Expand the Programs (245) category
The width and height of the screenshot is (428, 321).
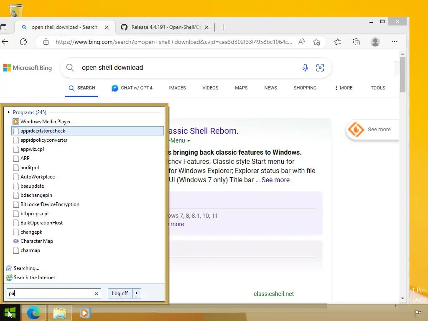click(x=9, y=112)
